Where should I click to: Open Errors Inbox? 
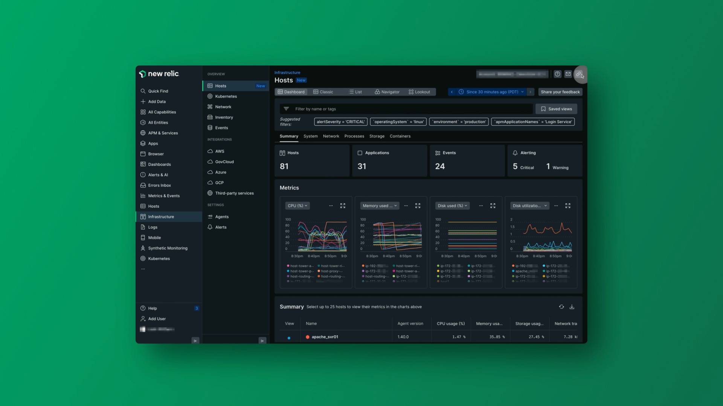tap(159, 186)
